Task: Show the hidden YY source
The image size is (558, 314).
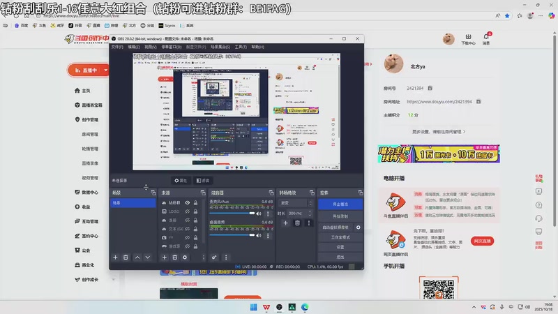Action: [187, 237]
